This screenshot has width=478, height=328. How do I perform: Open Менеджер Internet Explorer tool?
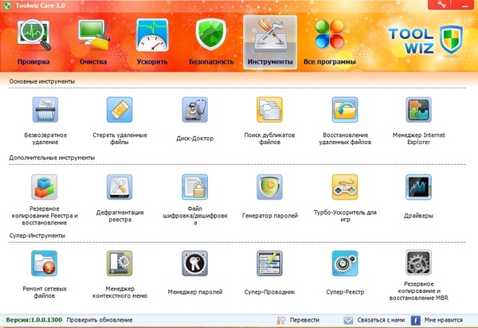tap(418, 111)
